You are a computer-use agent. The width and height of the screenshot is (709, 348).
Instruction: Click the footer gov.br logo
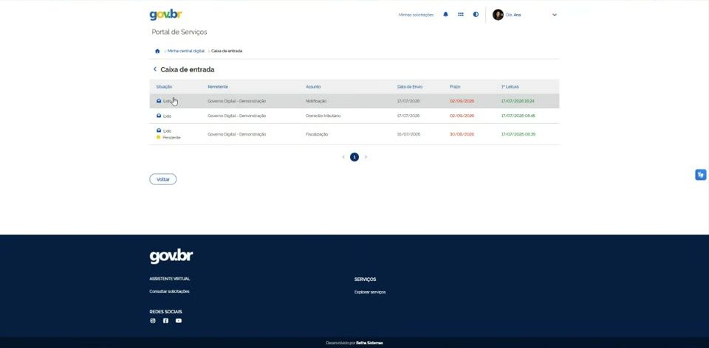(x=171, y=256)
